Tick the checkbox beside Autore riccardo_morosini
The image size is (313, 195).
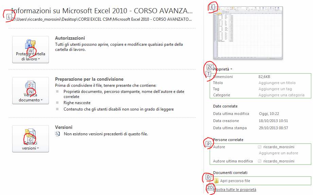pos(260,147)
